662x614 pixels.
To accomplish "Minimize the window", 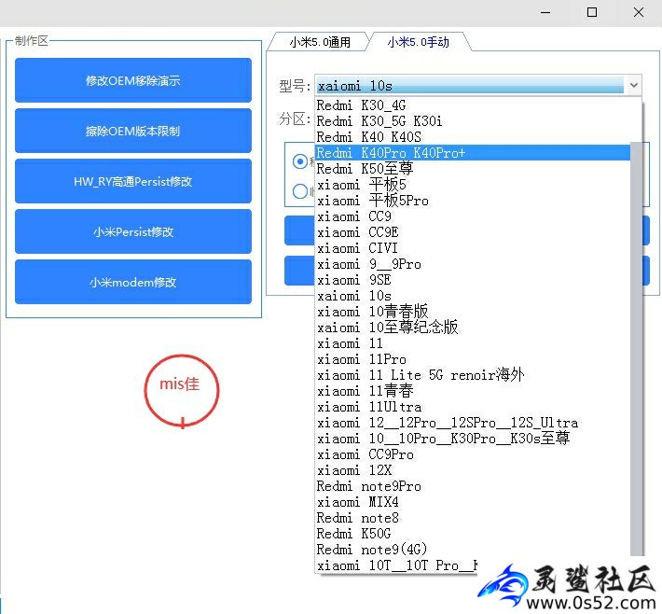I will 545,12.
